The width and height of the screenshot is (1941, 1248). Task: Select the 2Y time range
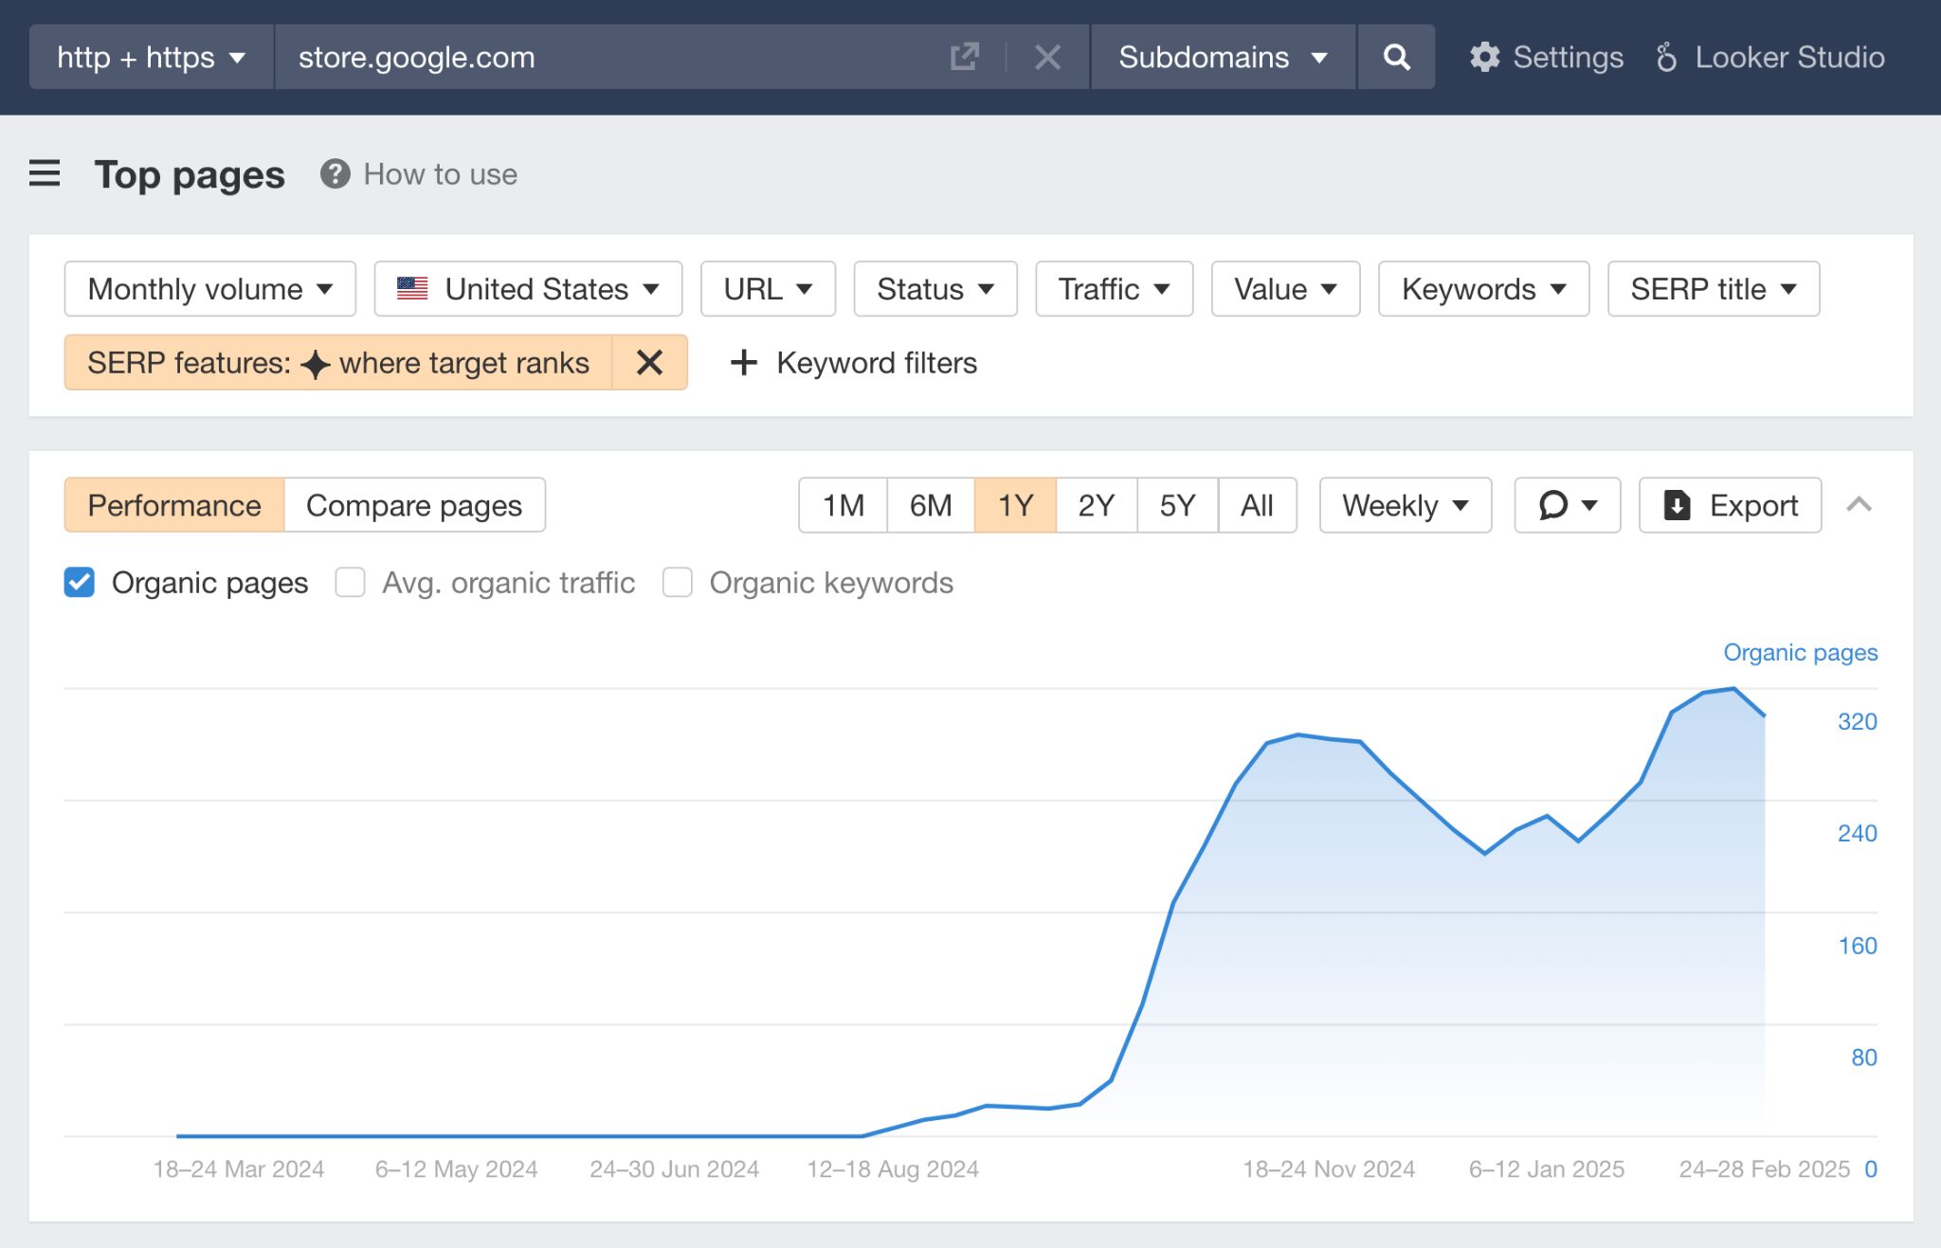(x=1096, y=505)
